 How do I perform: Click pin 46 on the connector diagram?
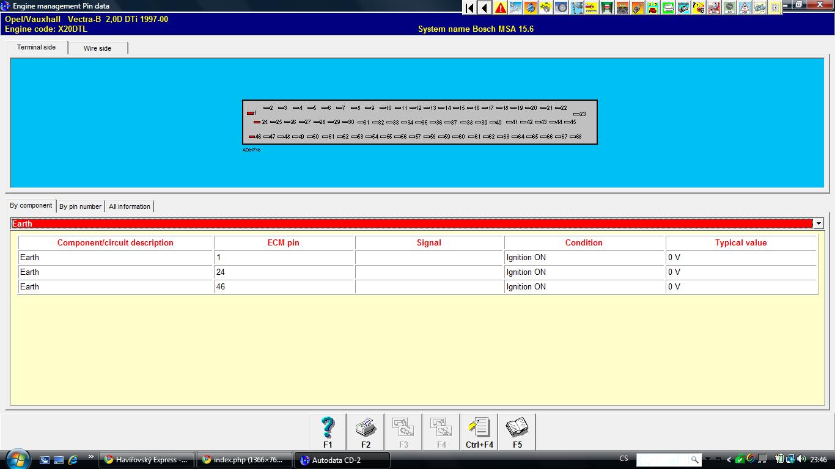pos(252,137)
